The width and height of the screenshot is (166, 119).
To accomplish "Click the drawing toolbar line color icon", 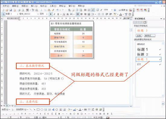I will pyautogui.click(x=75, y=110).
